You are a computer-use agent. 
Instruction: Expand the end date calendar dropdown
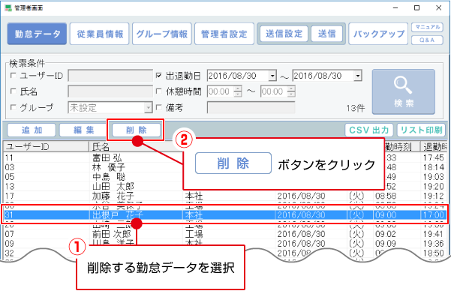[357, 76]
